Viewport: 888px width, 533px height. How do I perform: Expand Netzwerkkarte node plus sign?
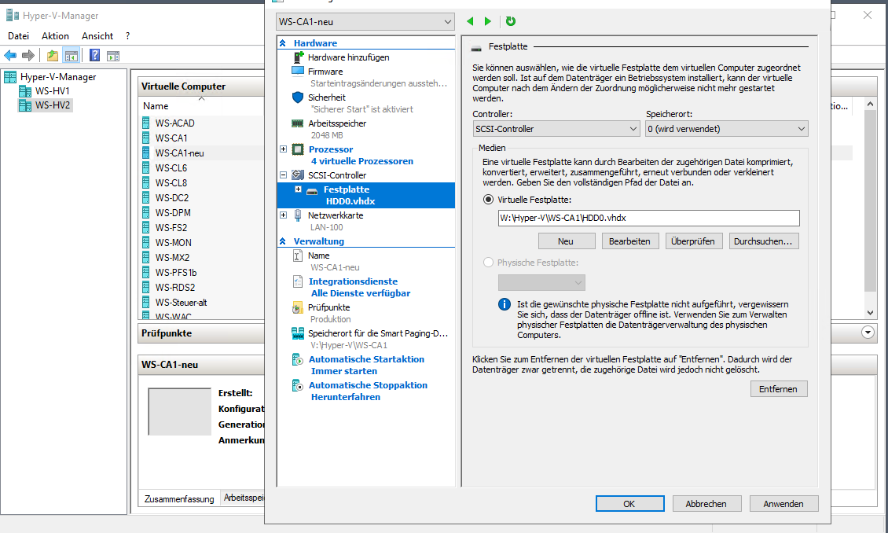click(x=283, y=215)
